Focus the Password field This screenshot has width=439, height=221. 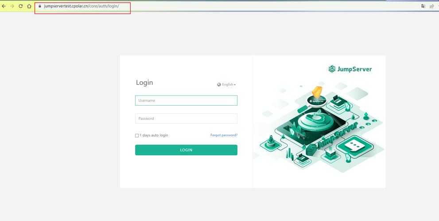click(x=186, y=118)
